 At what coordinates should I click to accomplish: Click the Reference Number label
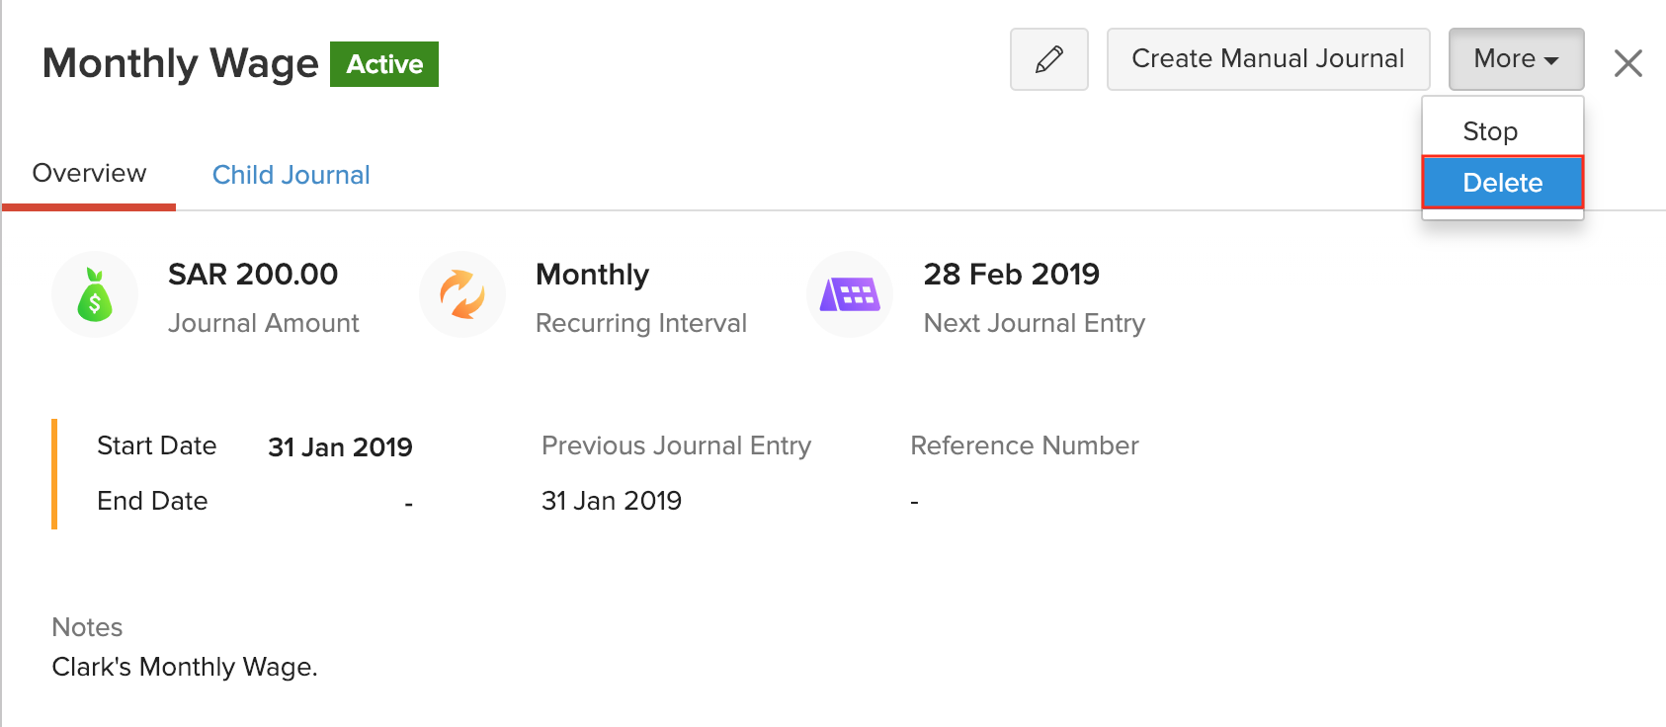[1024, 445]
